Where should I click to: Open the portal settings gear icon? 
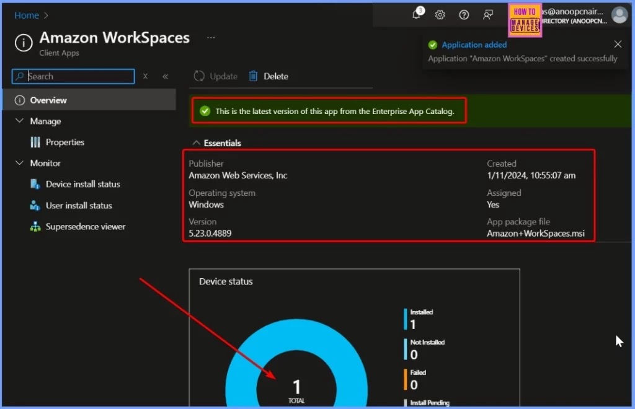440,15
